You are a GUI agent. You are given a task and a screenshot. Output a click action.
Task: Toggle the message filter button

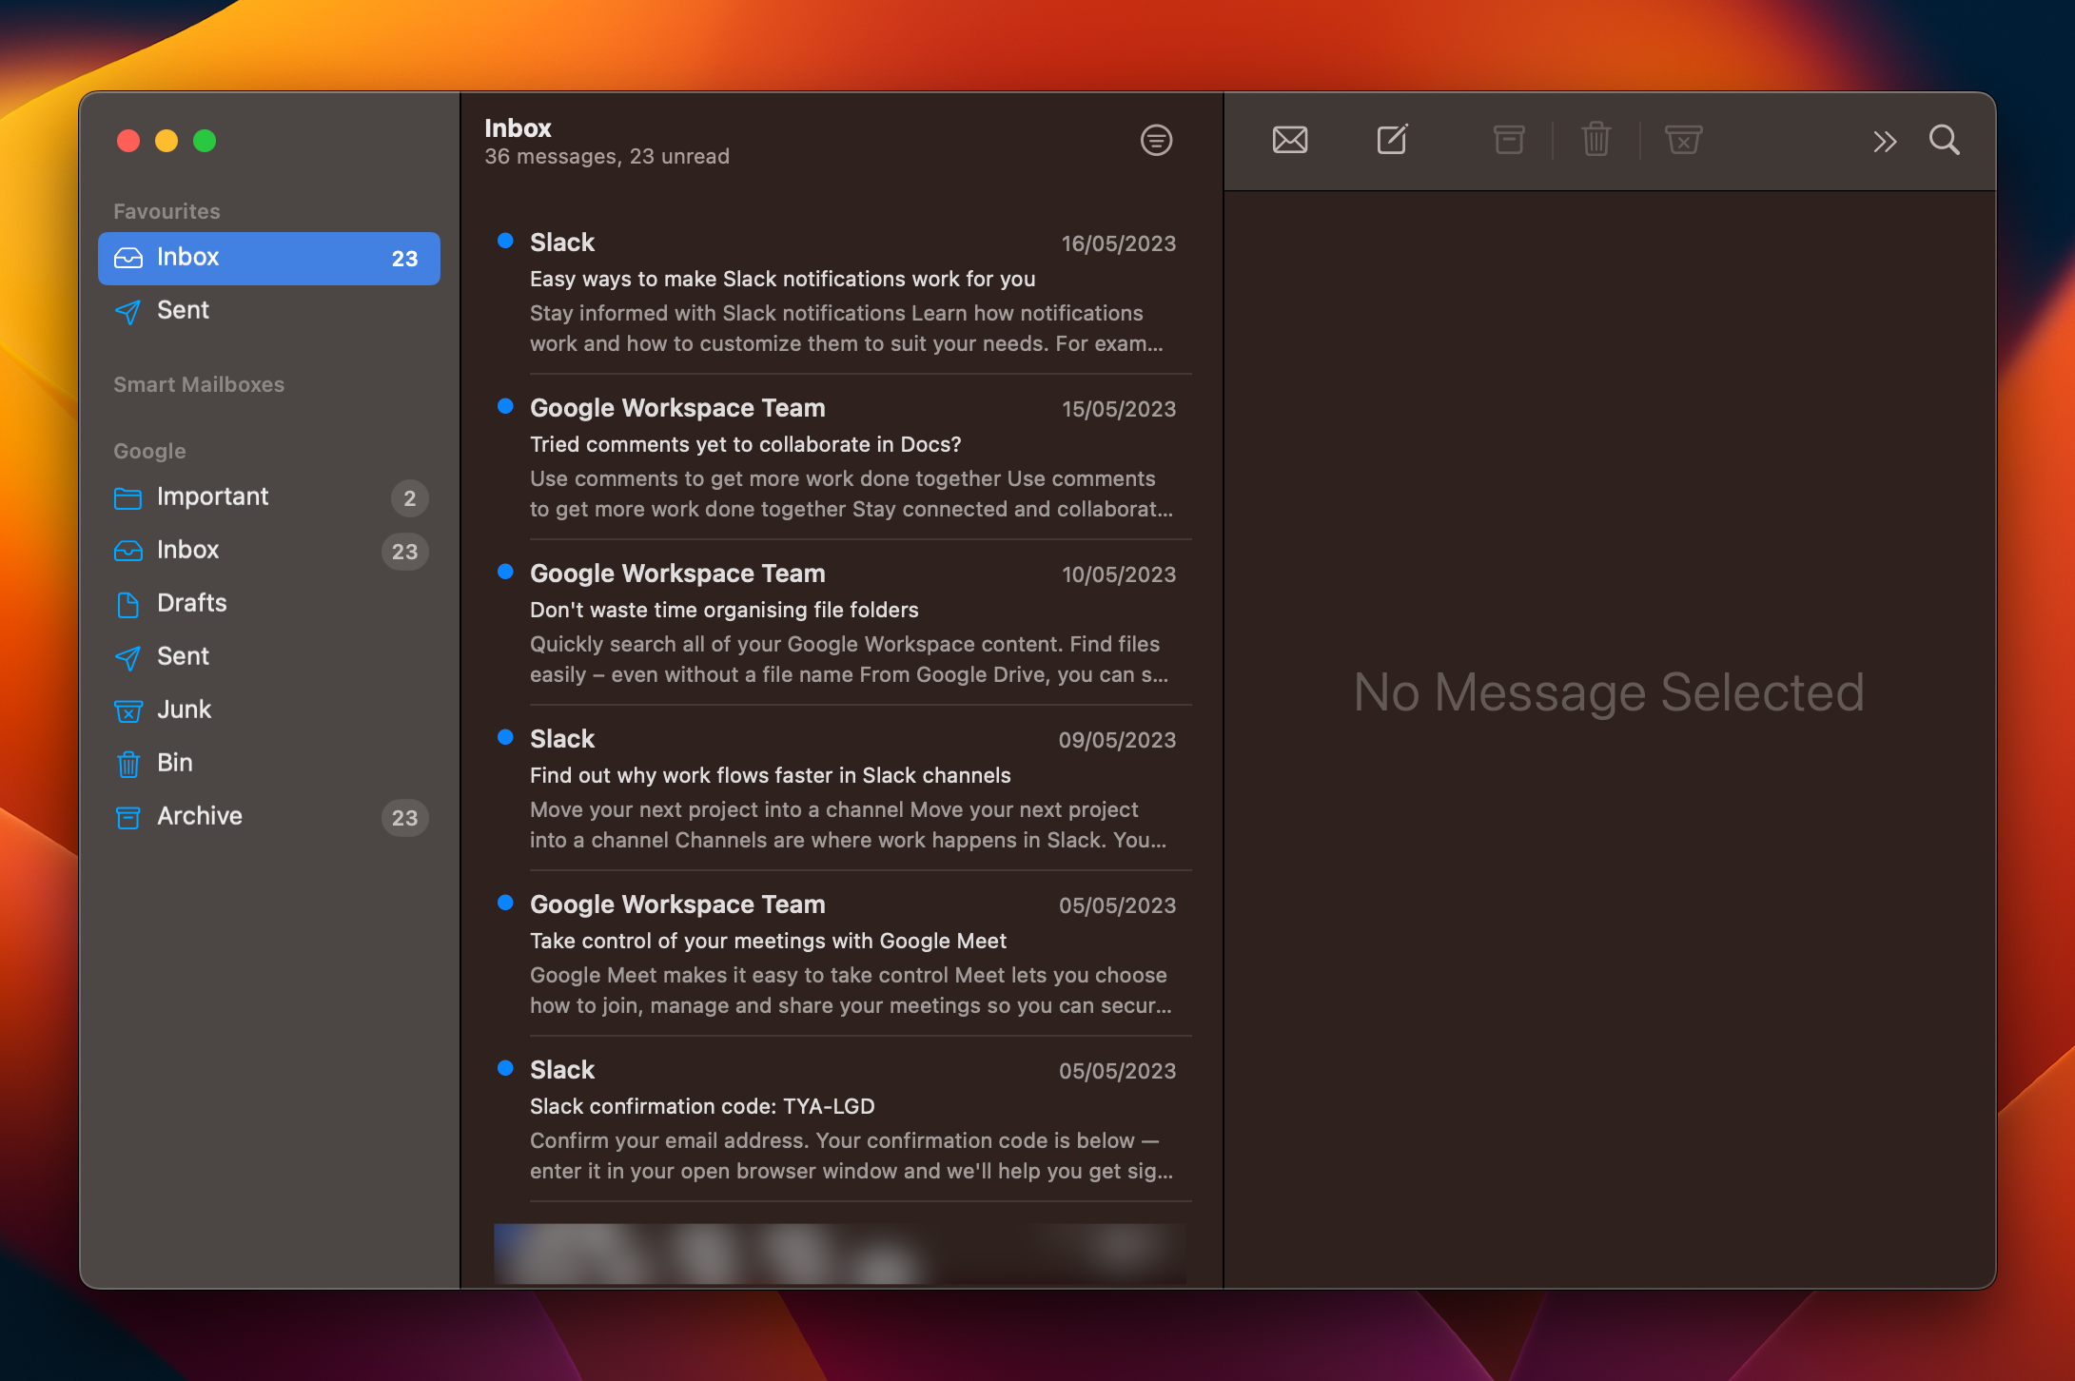tap(1156, 141)
